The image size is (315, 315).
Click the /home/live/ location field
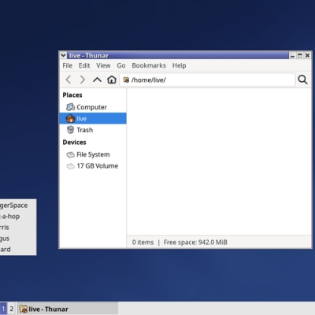click(x=207, y=80)
